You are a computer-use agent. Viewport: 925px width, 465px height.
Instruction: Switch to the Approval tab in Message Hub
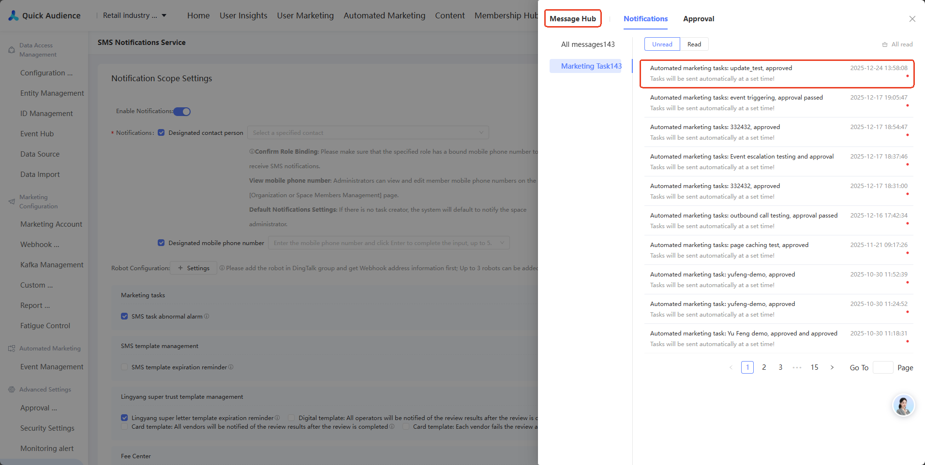pos(699,19)
